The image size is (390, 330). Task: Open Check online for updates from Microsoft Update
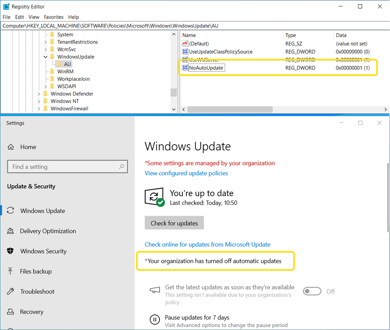point(207,245)
